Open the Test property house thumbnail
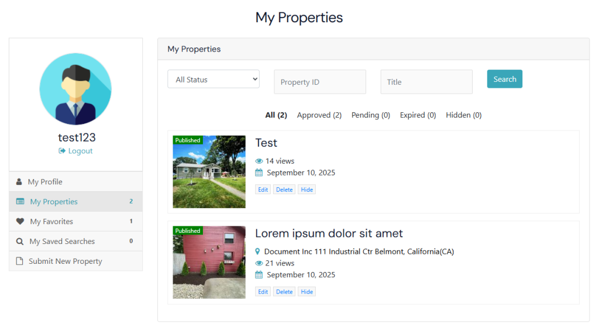The image size is (599, 334). (x=209, y=172)
